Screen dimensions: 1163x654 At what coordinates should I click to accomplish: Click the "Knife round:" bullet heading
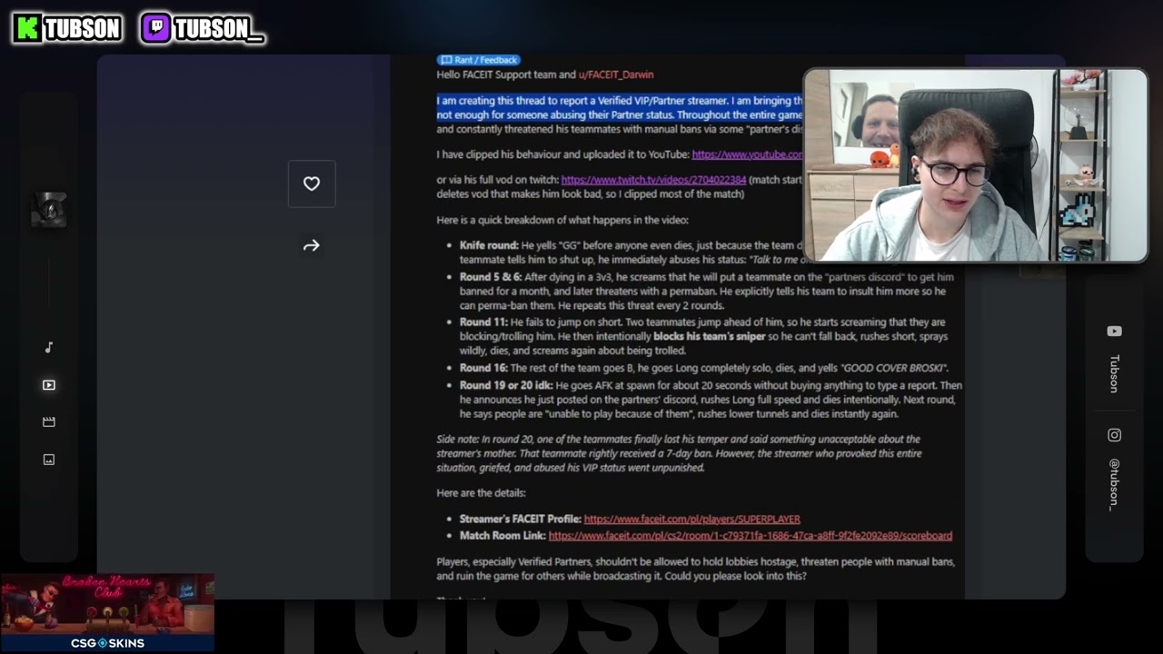click(489, 245)
